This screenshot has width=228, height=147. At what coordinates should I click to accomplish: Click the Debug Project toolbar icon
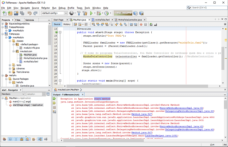pyautogui.click(x=99, y=13)
